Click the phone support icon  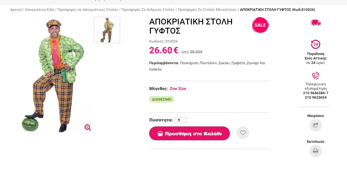(316, 76)
